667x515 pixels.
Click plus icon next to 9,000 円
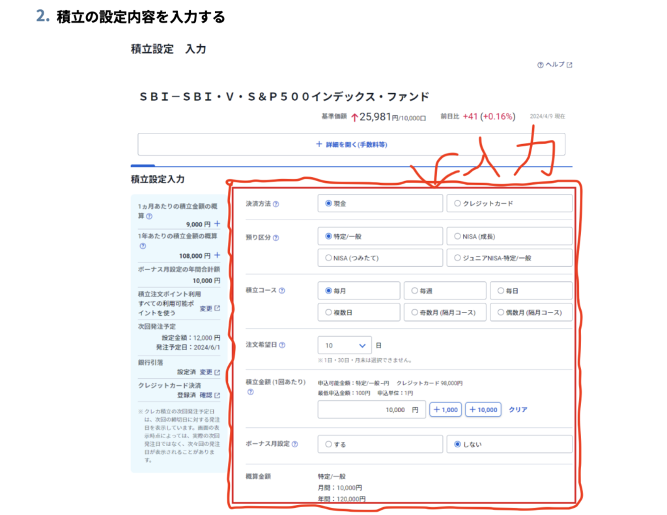(217, 224)
